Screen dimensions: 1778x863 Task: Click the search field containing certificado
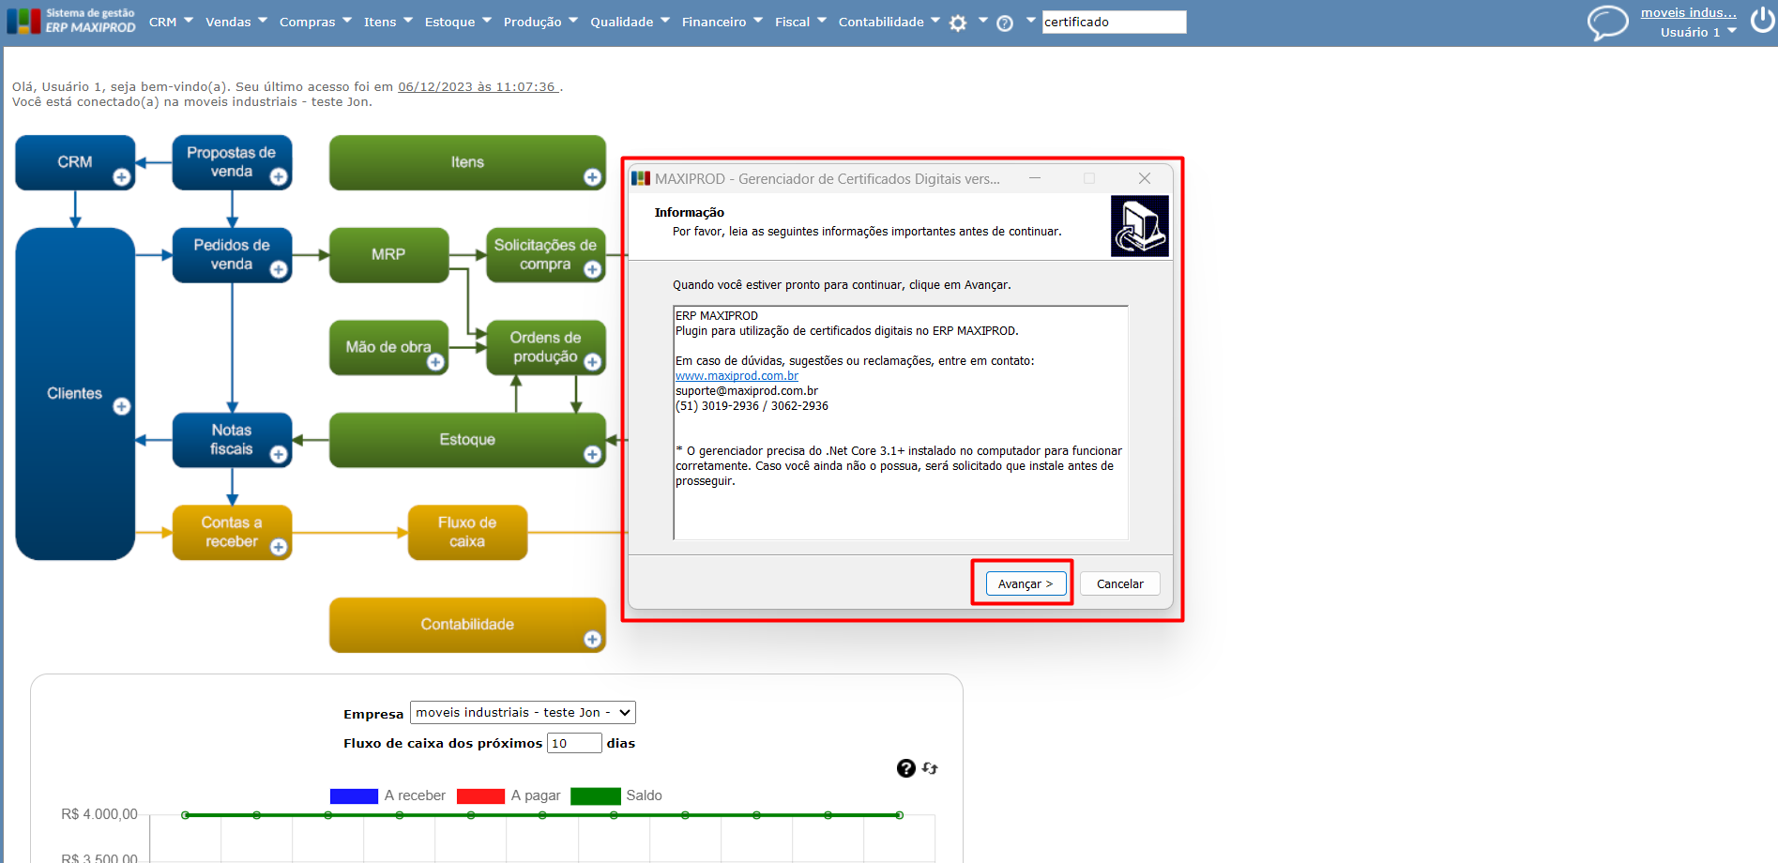pyautogui.click(x=1114, y=22)
